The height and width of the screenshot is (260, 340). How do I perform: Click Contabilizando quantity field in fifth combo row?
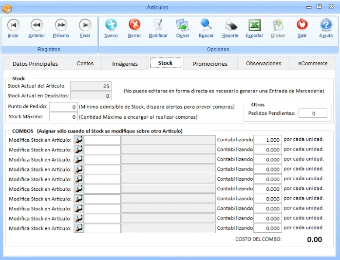(x=267, y=179)
